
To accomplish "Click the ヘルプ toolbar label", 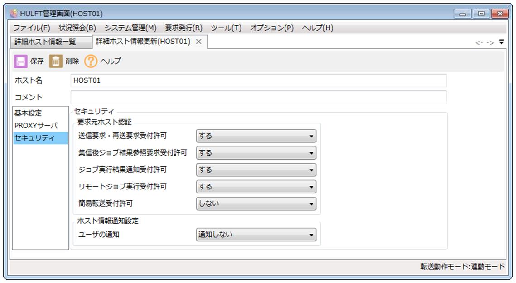I will (111, 61).
